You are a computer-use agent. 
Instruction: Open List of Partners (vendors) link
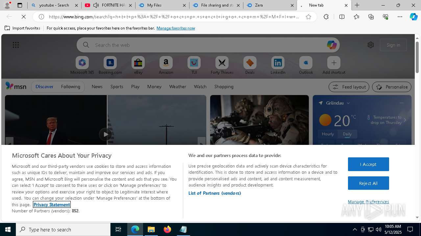point(214,193)
